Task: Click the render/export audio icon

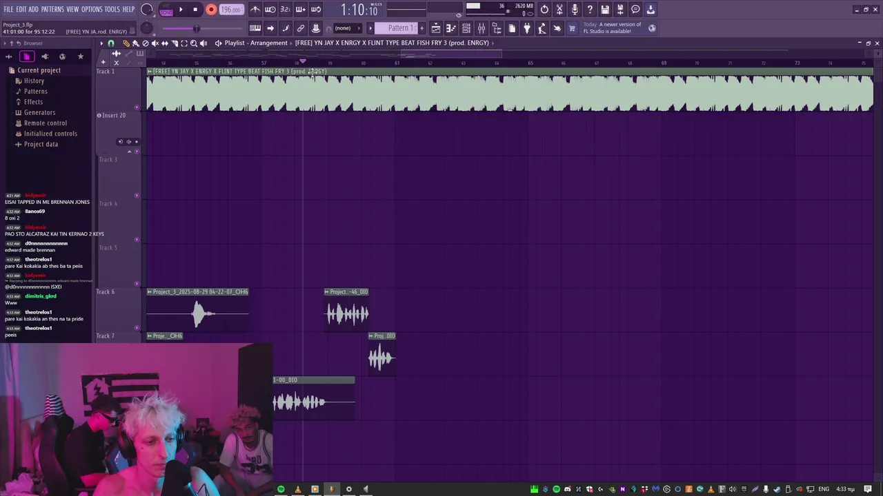Action: tap(620, 10)
